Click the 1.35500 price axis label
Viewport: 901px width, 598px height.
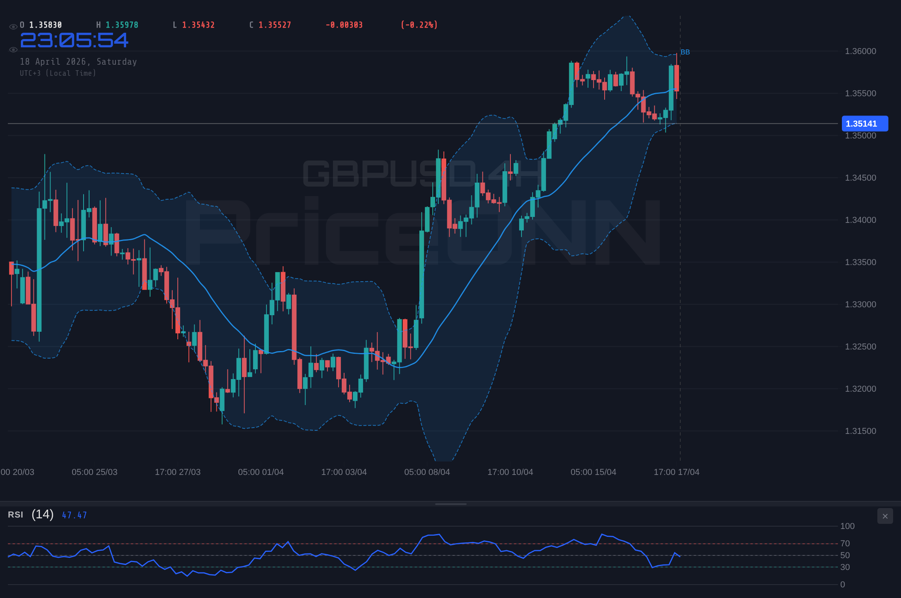point(860,93)
